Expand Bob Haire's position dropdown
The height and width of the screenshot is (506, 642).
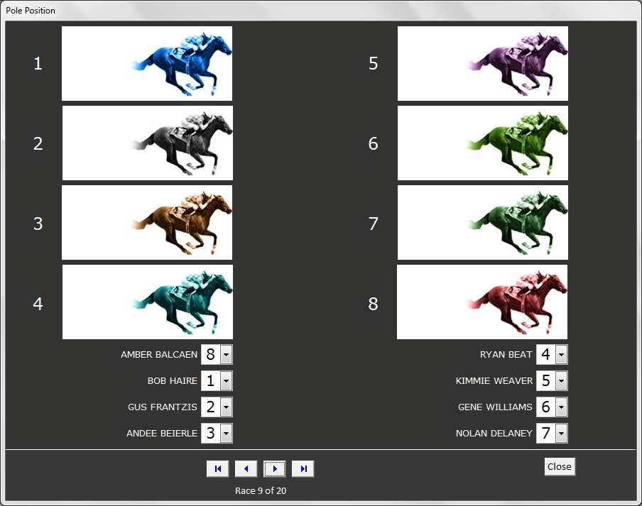pos(226,381)
